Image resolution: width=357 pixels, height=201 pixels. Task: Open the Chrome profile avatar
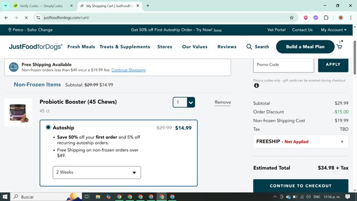coord(341,17)
